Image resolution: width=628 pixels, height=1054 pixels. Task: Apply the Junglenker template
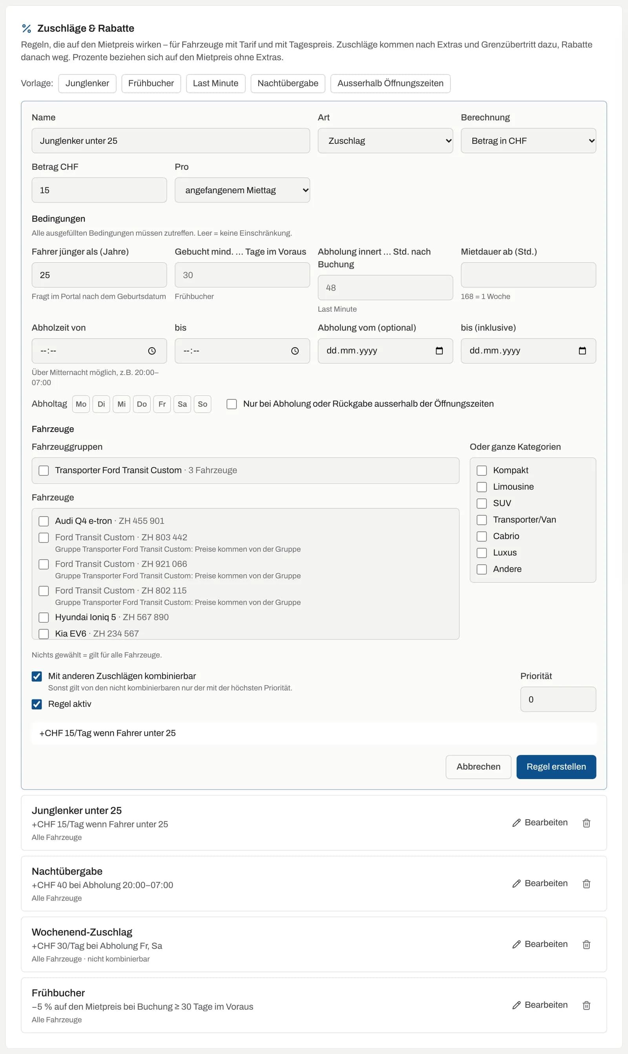[x=87, y=83]
